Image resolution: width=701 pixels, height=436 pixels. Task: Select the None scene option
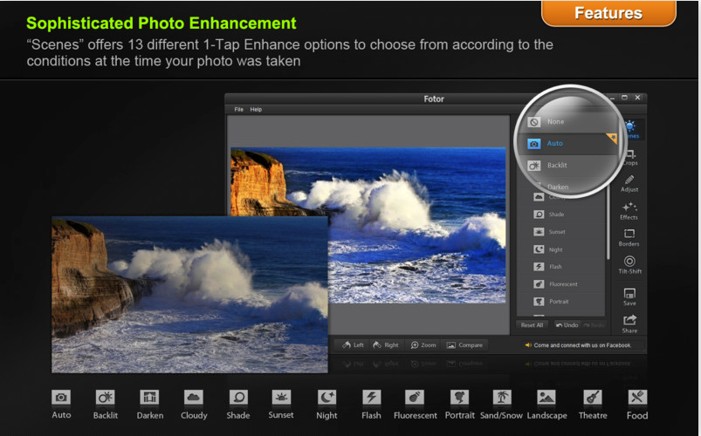(x=567, y=121)
